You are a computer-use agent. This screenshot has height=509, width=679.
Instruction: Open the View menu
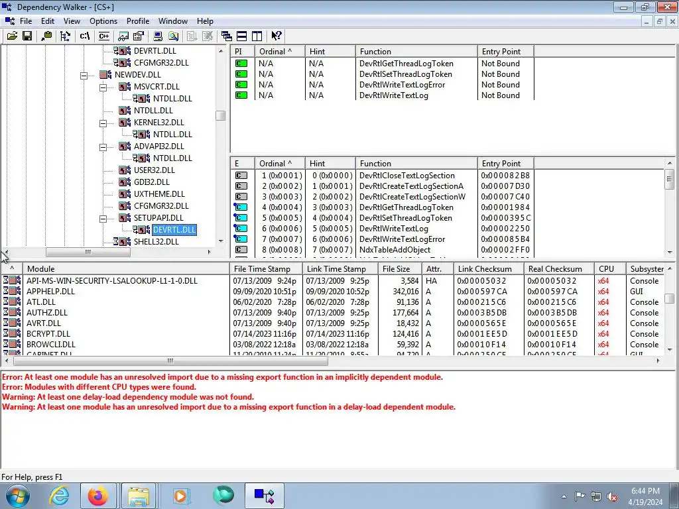tap(72, 21)
